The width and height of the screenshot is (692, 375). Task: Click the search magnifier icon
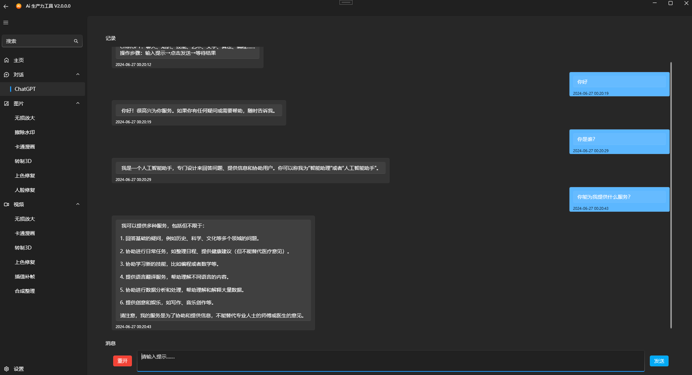[x=76, y=41]
